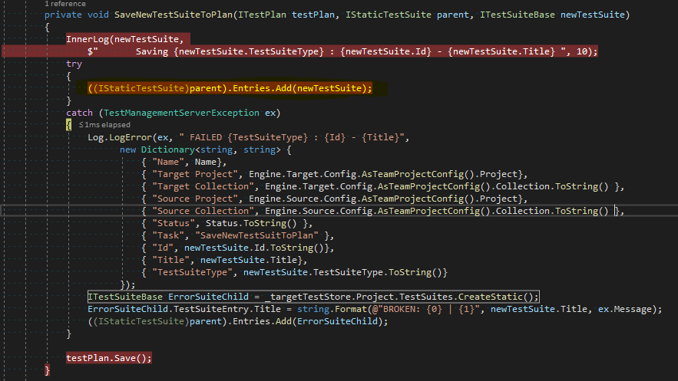Click the TestManagementServerException type
Viewport: 678px width, 381px height.
(181, 113)
